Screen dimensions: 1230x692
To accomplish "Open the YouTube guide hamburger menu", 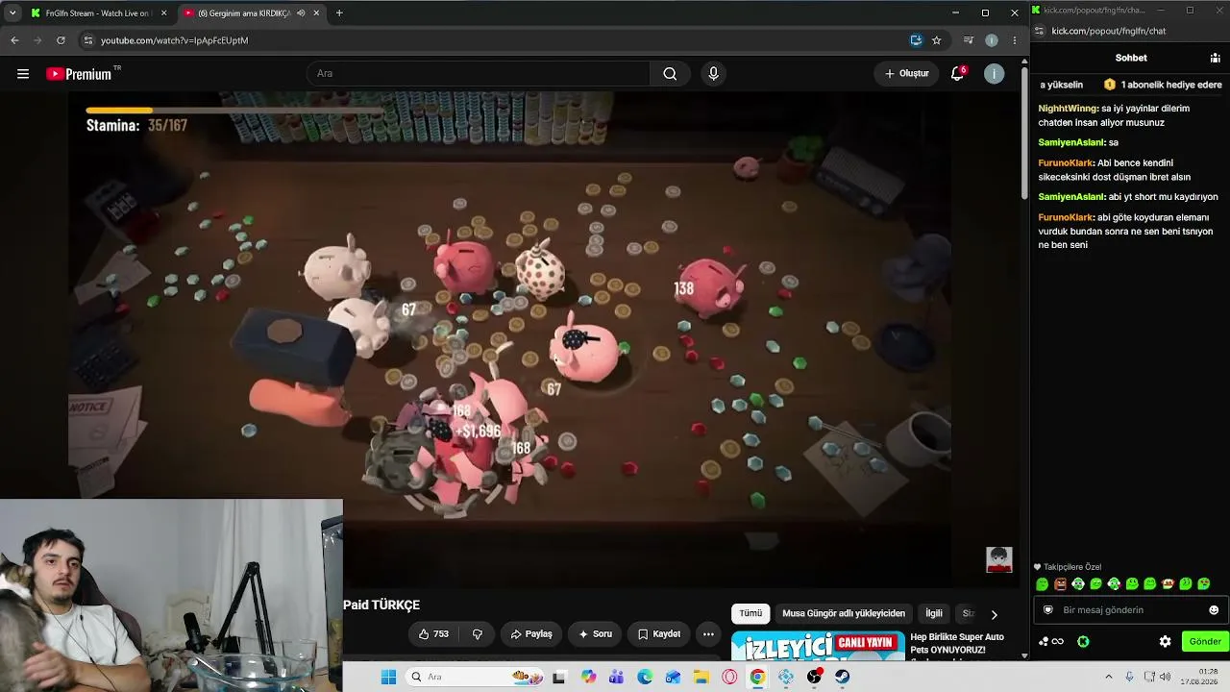I will coord(23,74).
